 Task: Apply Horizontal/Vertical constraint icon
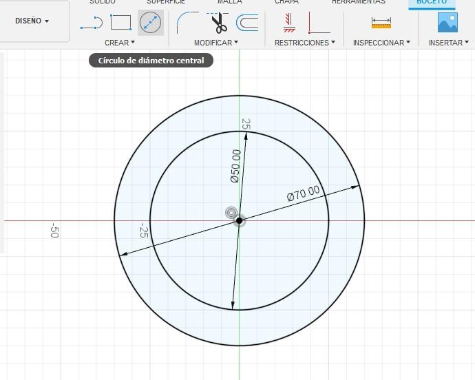[x=289, y=23]
